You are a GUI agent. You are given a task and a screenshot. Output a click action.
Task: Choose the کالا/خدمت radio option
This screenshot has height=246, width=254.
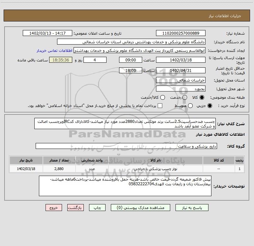point(163,97)
